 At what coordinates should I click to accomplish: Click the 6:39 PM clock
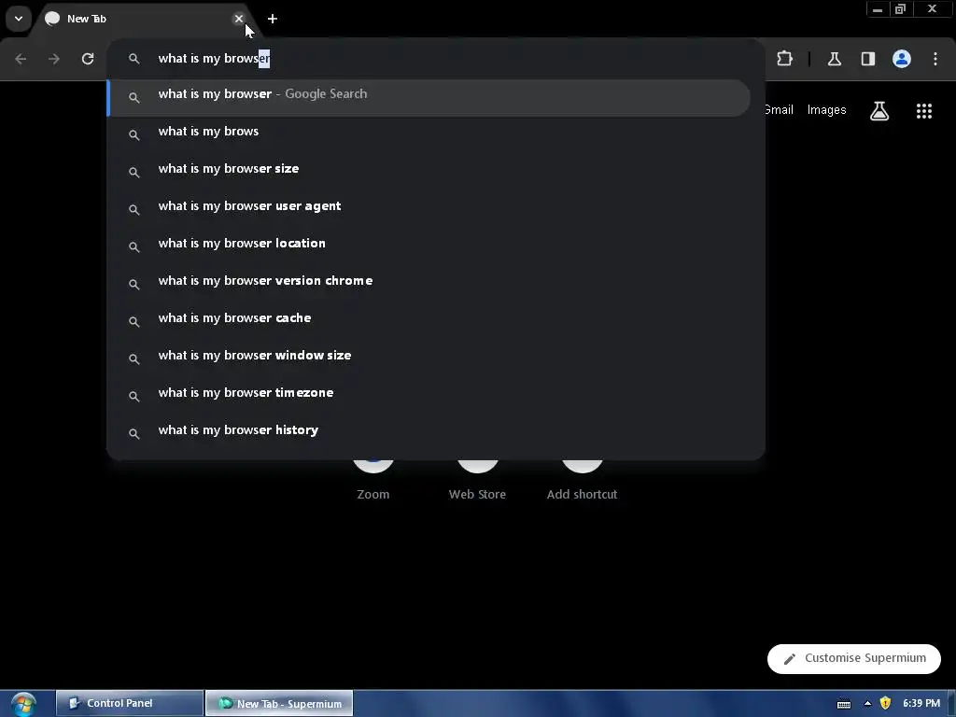coord(921,703)
